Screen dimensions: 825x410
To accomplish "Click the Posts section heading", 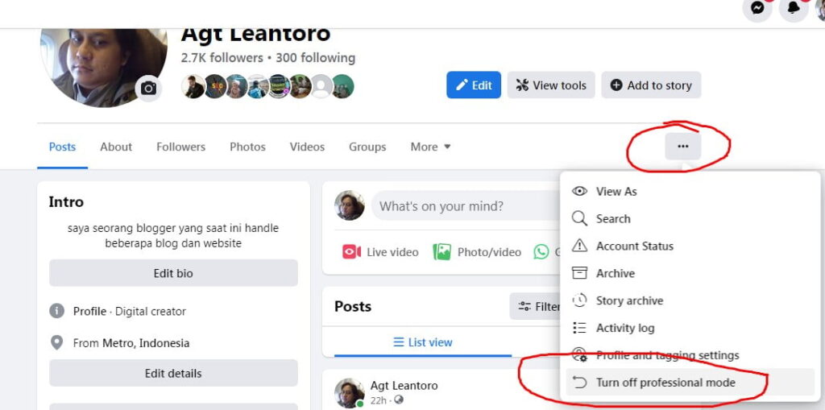I will [x=353, y=306].
